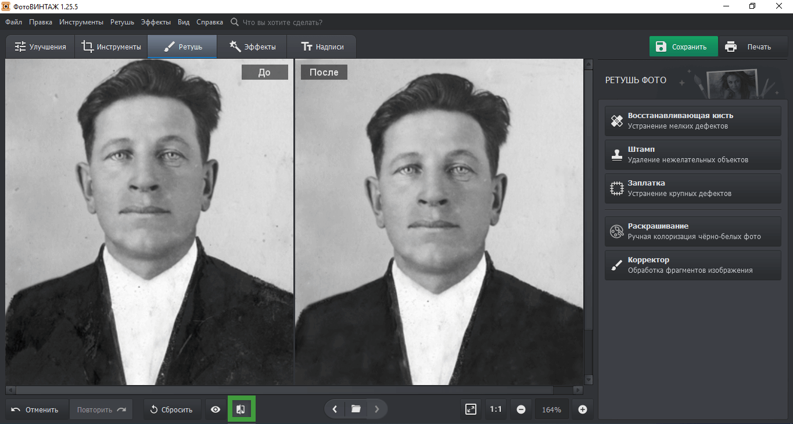Viewport: 793px width, 424px height.
Task: Click the fit-to-screen icon
Action: pyautogui.click(x=471, y=409)
